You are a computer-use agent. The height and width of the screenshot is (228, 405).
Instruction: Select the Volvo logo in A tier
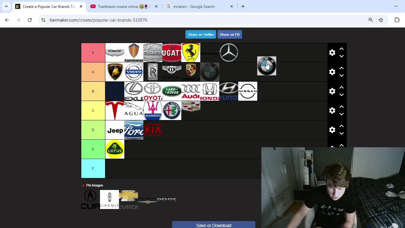pos(134,72)
